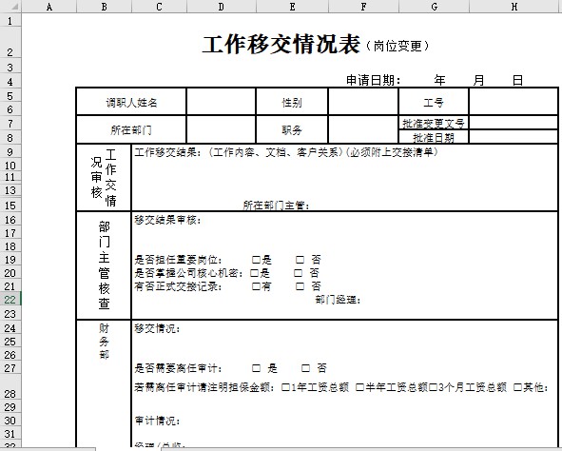Click the empty cell beside 性别
Image resolution: width=562 pixels, height=451 pixels.
[x=363, y=102]
